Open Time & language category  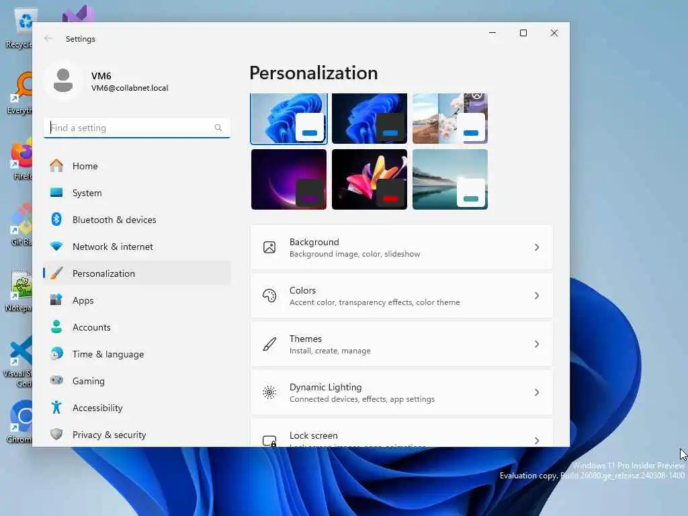click(x=137, y=354)
